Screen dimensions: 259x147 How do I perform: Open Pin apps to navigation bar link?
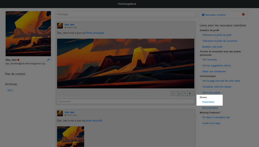click(x=216, y=117)
